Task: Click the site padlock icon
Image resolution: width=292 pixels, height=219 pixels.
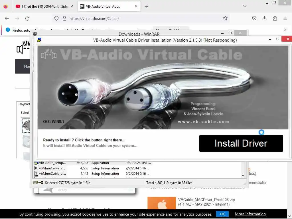Action: (64, 18)
